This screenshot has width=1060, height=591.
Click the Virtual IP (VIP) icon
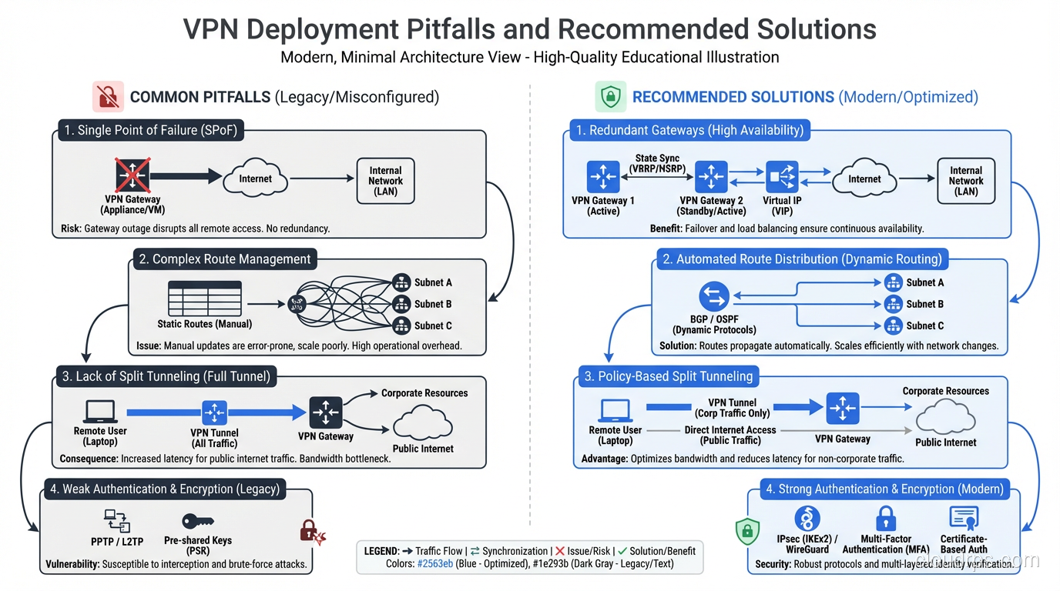(x=781, y=176)
